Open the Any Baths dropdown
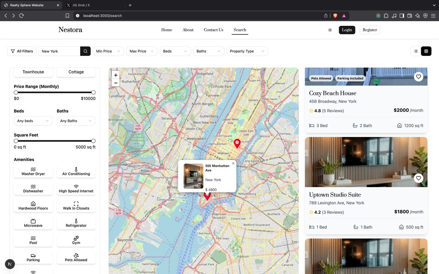Screen dimensions: 439x274 76,121
